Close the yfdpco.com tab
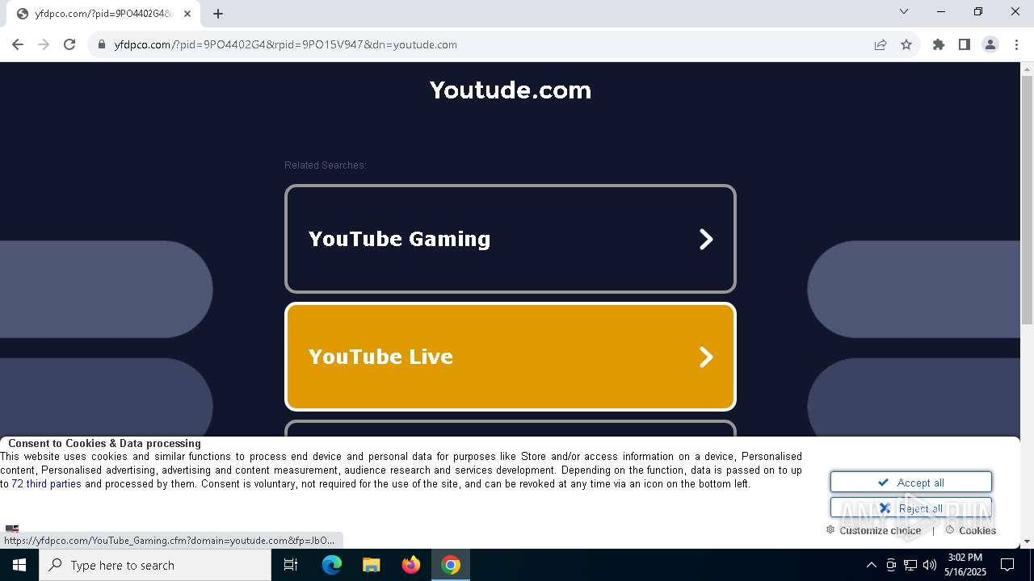1034x581 pixels. pyautogui.click(x=187, y=14)
